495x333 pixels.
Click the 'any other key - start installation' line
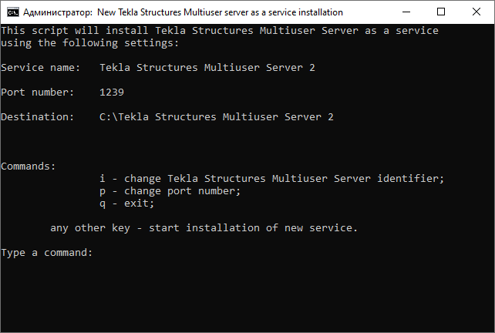point(204,228)
